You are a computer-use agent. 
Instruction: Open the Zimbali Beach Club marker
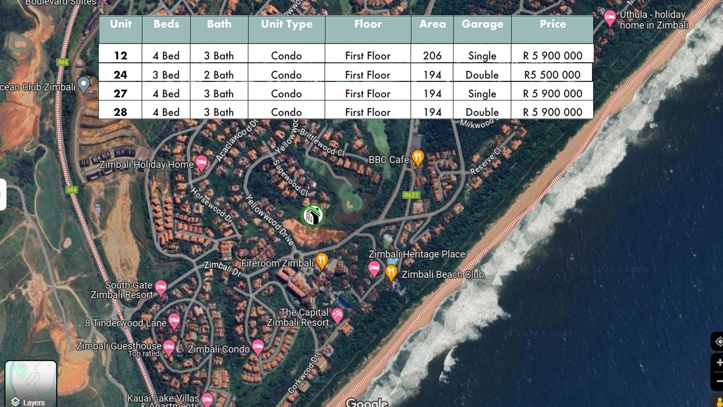[x=391, y=272]
